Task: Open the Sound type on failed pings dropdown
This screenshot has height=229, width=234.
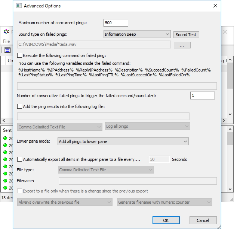Action: 137,34
